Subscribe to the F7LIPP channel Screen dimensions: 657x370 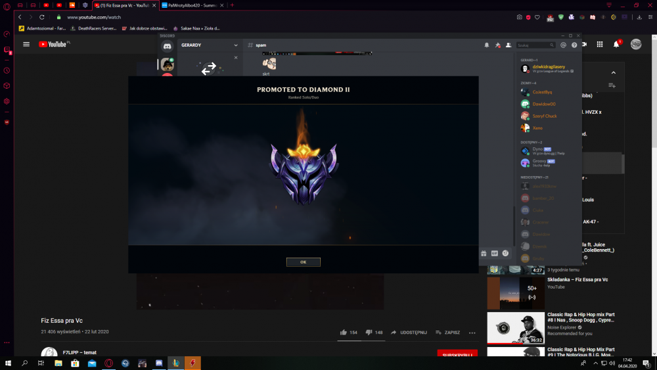tap(457, 353)
